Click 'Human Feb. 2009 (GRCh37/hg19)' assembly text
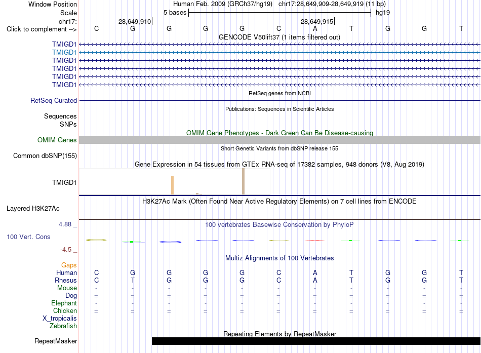 click(x=223, y=4)
